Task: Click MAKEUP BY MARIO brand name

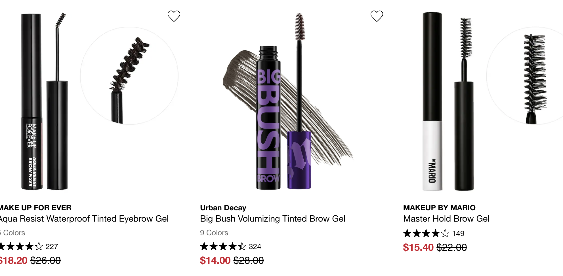Action: click(439, 208)
